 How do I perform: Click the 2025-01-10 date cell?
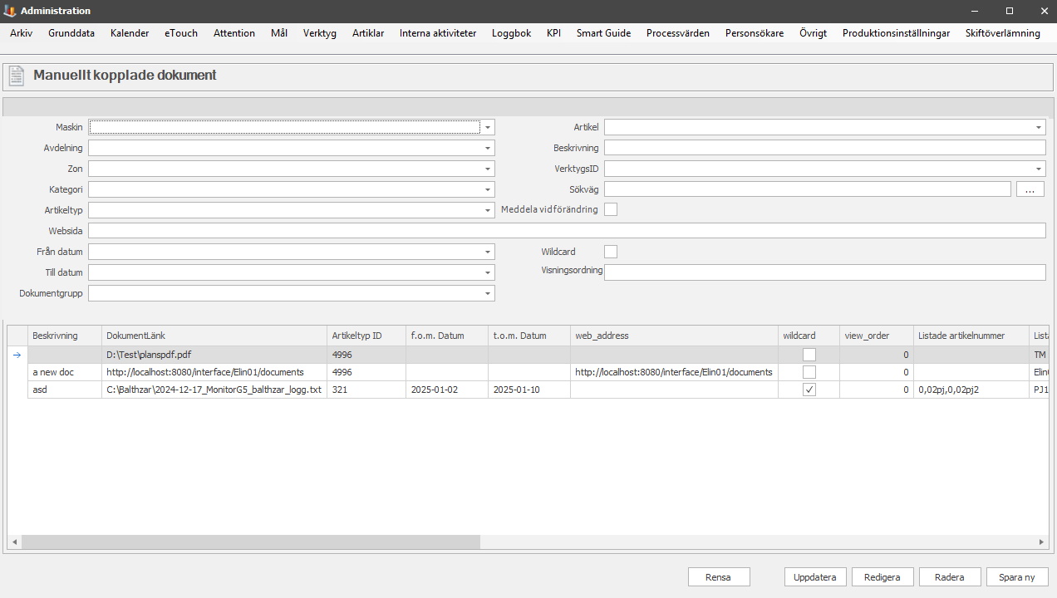coord(529,390)
